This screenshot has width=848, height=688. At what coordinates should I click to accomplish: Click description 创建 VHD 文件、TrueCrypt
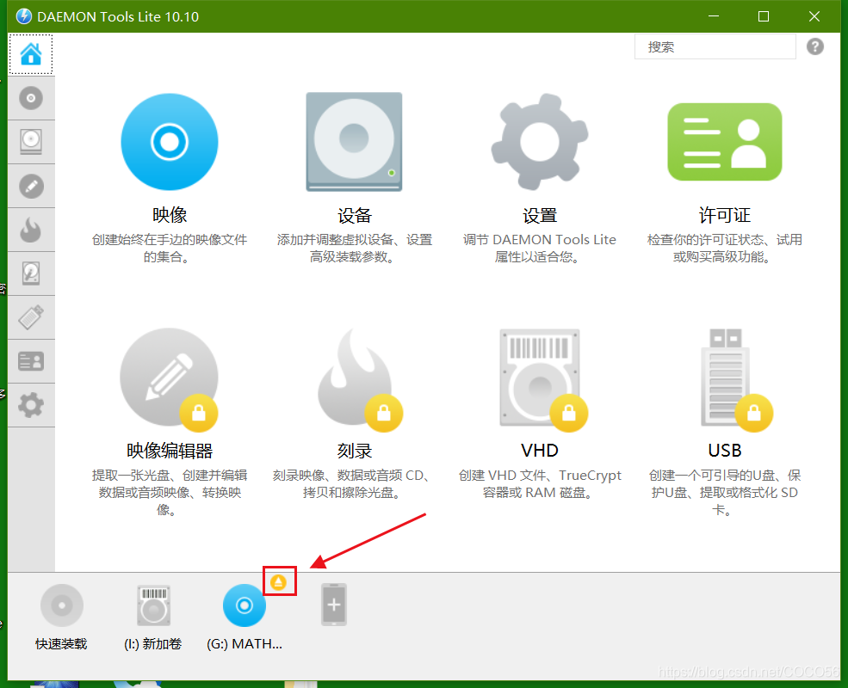tap(539, 484)
